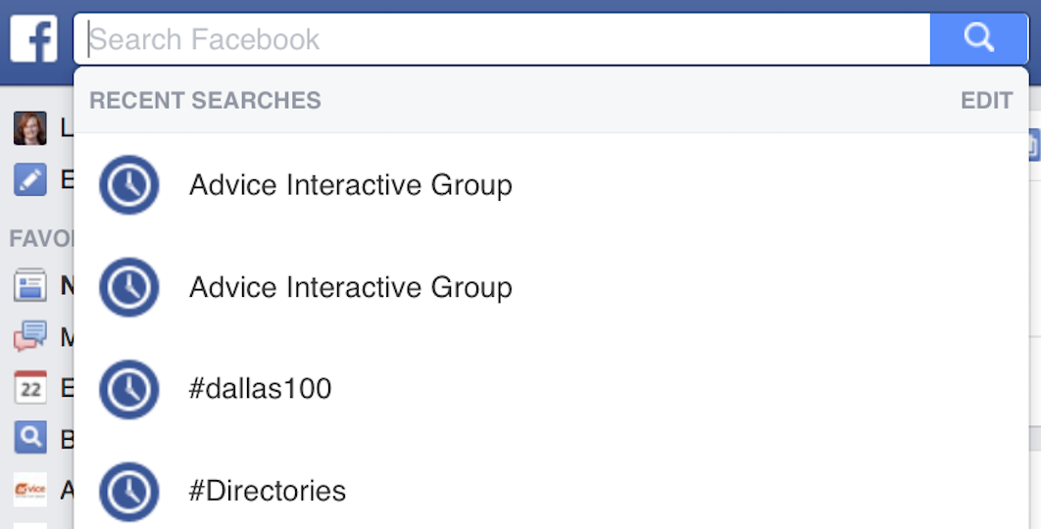Choose the #Directories recent search
This screenshot has width=1041, height=529.
(x=268, y=491)
